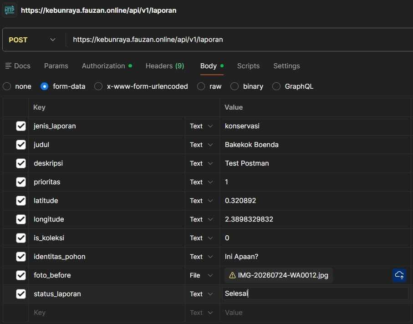This screenshot has height=324, width=413.
Task: Click the request title at the top
Action: tap(99, 10)
